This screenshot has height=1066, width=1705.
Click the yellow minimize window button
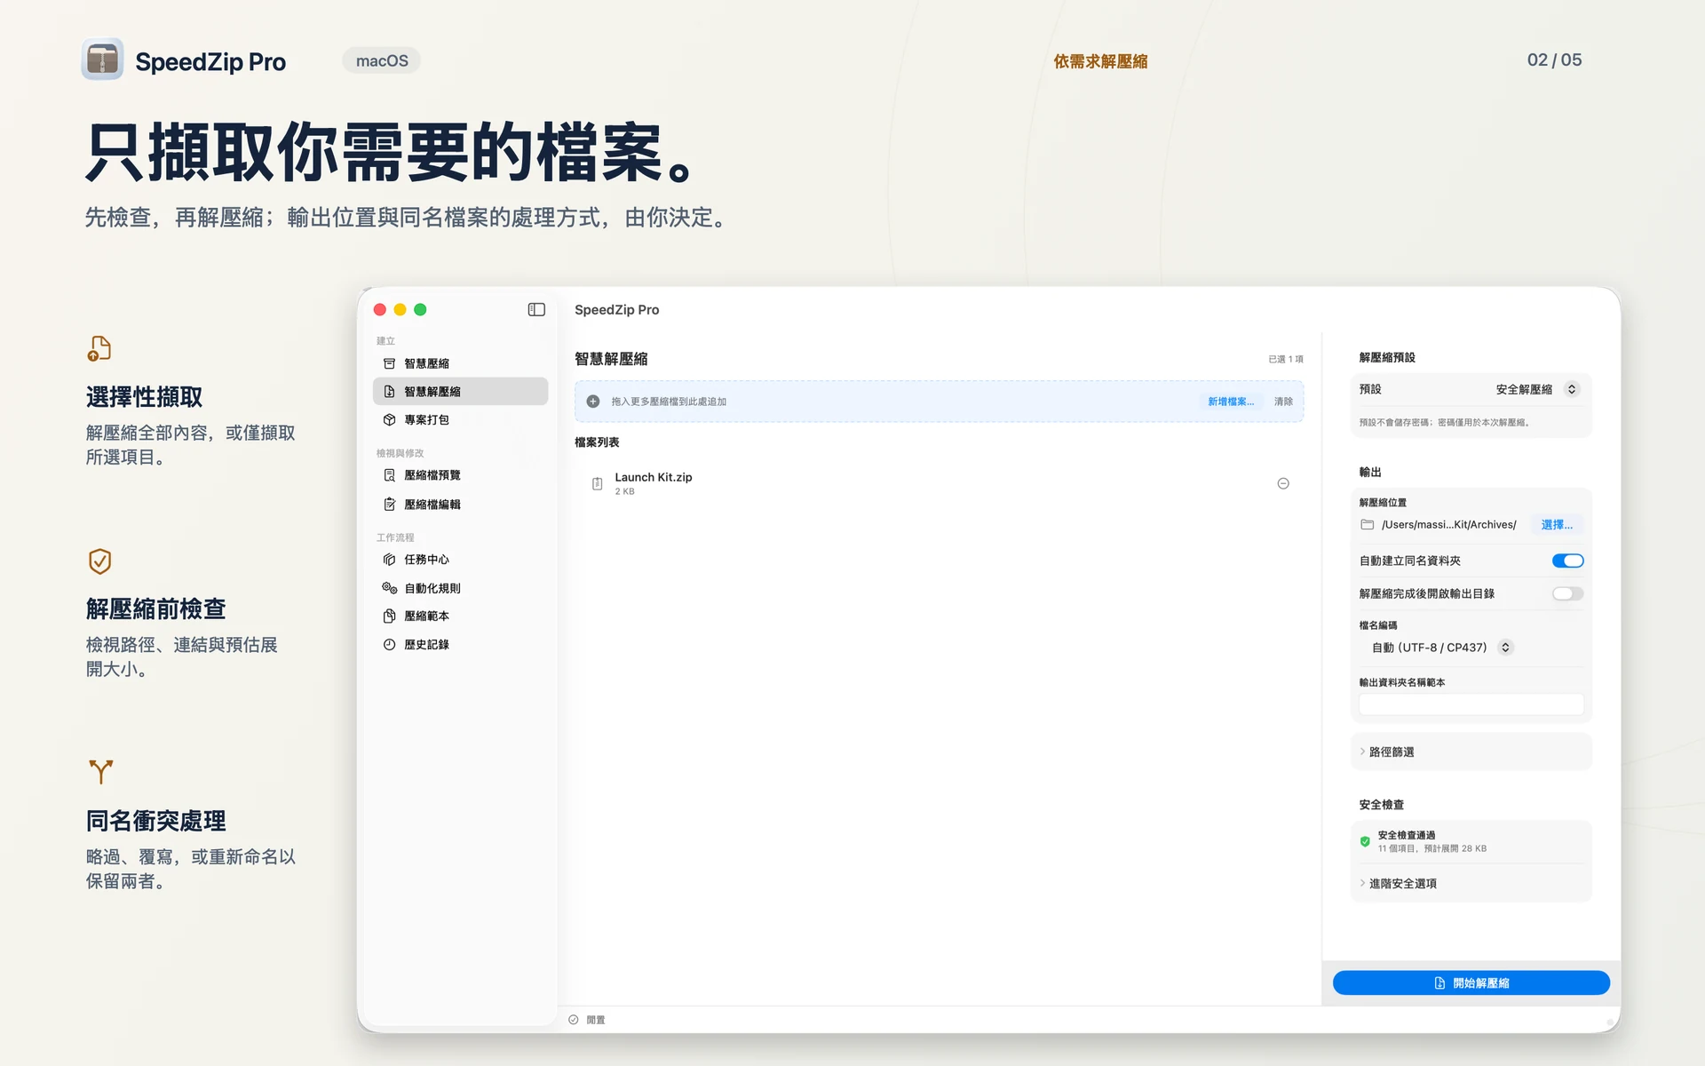400,309
